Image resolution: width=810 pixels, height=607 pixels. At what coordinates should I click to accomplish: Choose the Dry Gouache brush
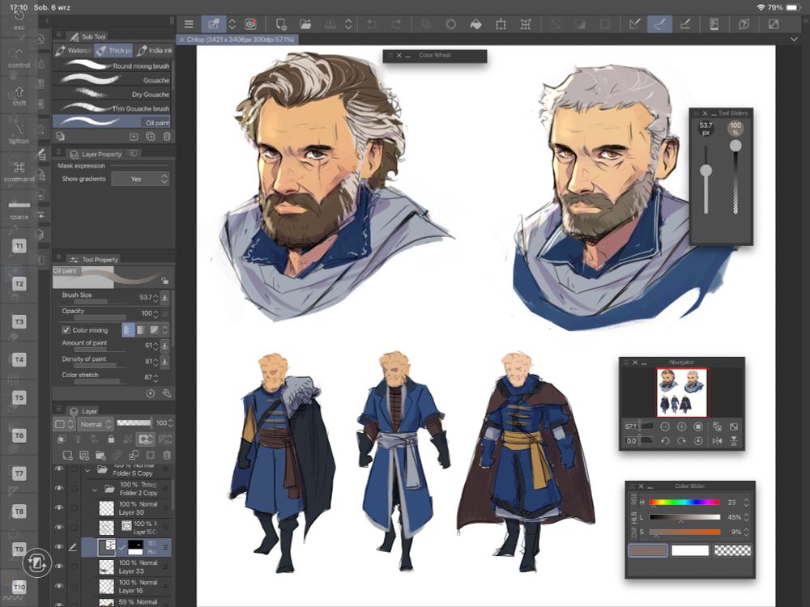tap(112, 94)
